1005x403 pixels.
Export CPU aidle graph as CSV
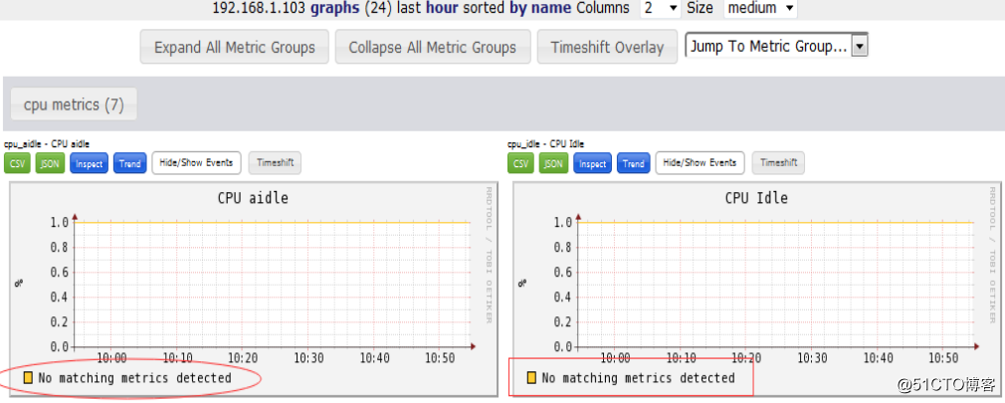17,163
